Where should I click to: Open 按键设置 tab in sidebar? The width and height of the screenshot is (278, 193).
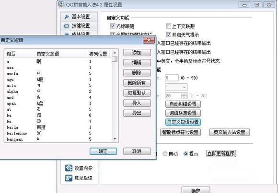click(x=79, y=26)
